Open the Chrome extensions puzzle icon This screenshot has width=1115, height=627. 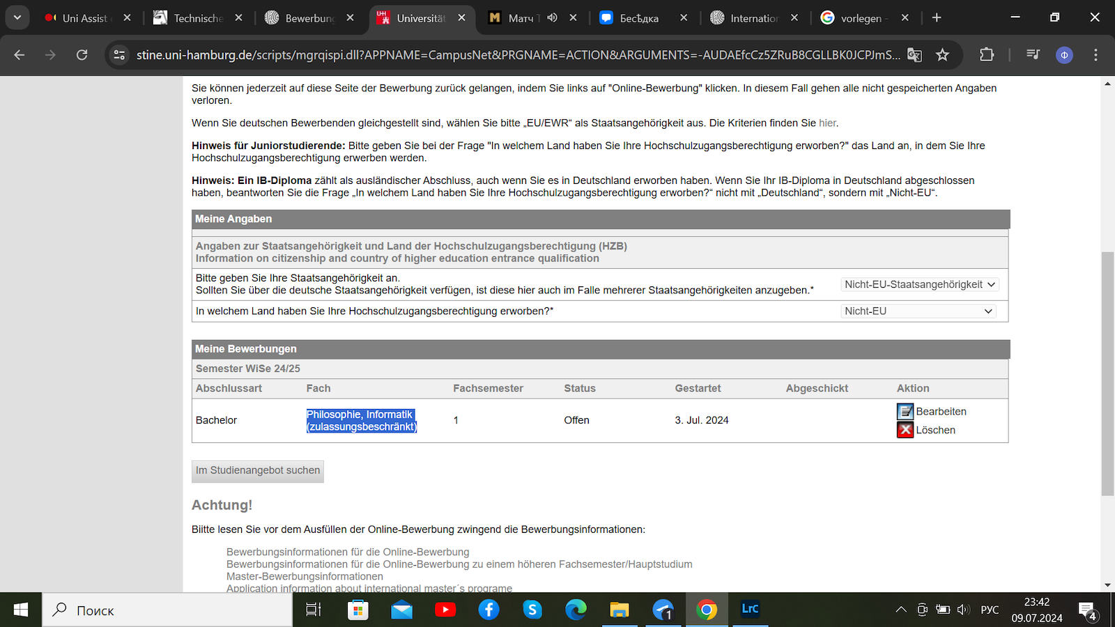(x=986, y=54)
